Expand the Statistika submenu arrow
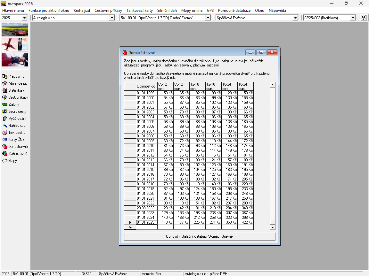This screenshot has width=369, height=276. [x=24, y=90]
